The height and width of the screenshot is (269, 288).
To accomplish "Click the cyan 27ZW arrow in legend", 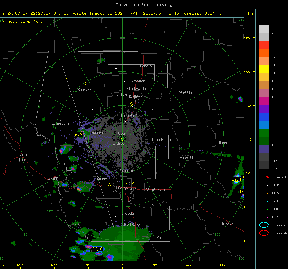I will click(x=264, y=201).
